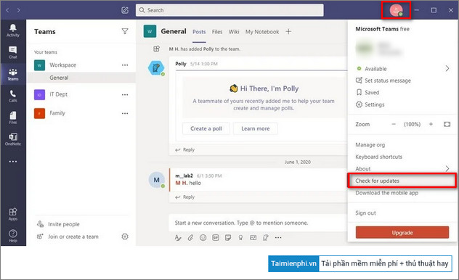Image resolution: width=459 pixels, height=280 pixels.
Task: Open the Format text tool in compose bar
Action: point(178,238)
